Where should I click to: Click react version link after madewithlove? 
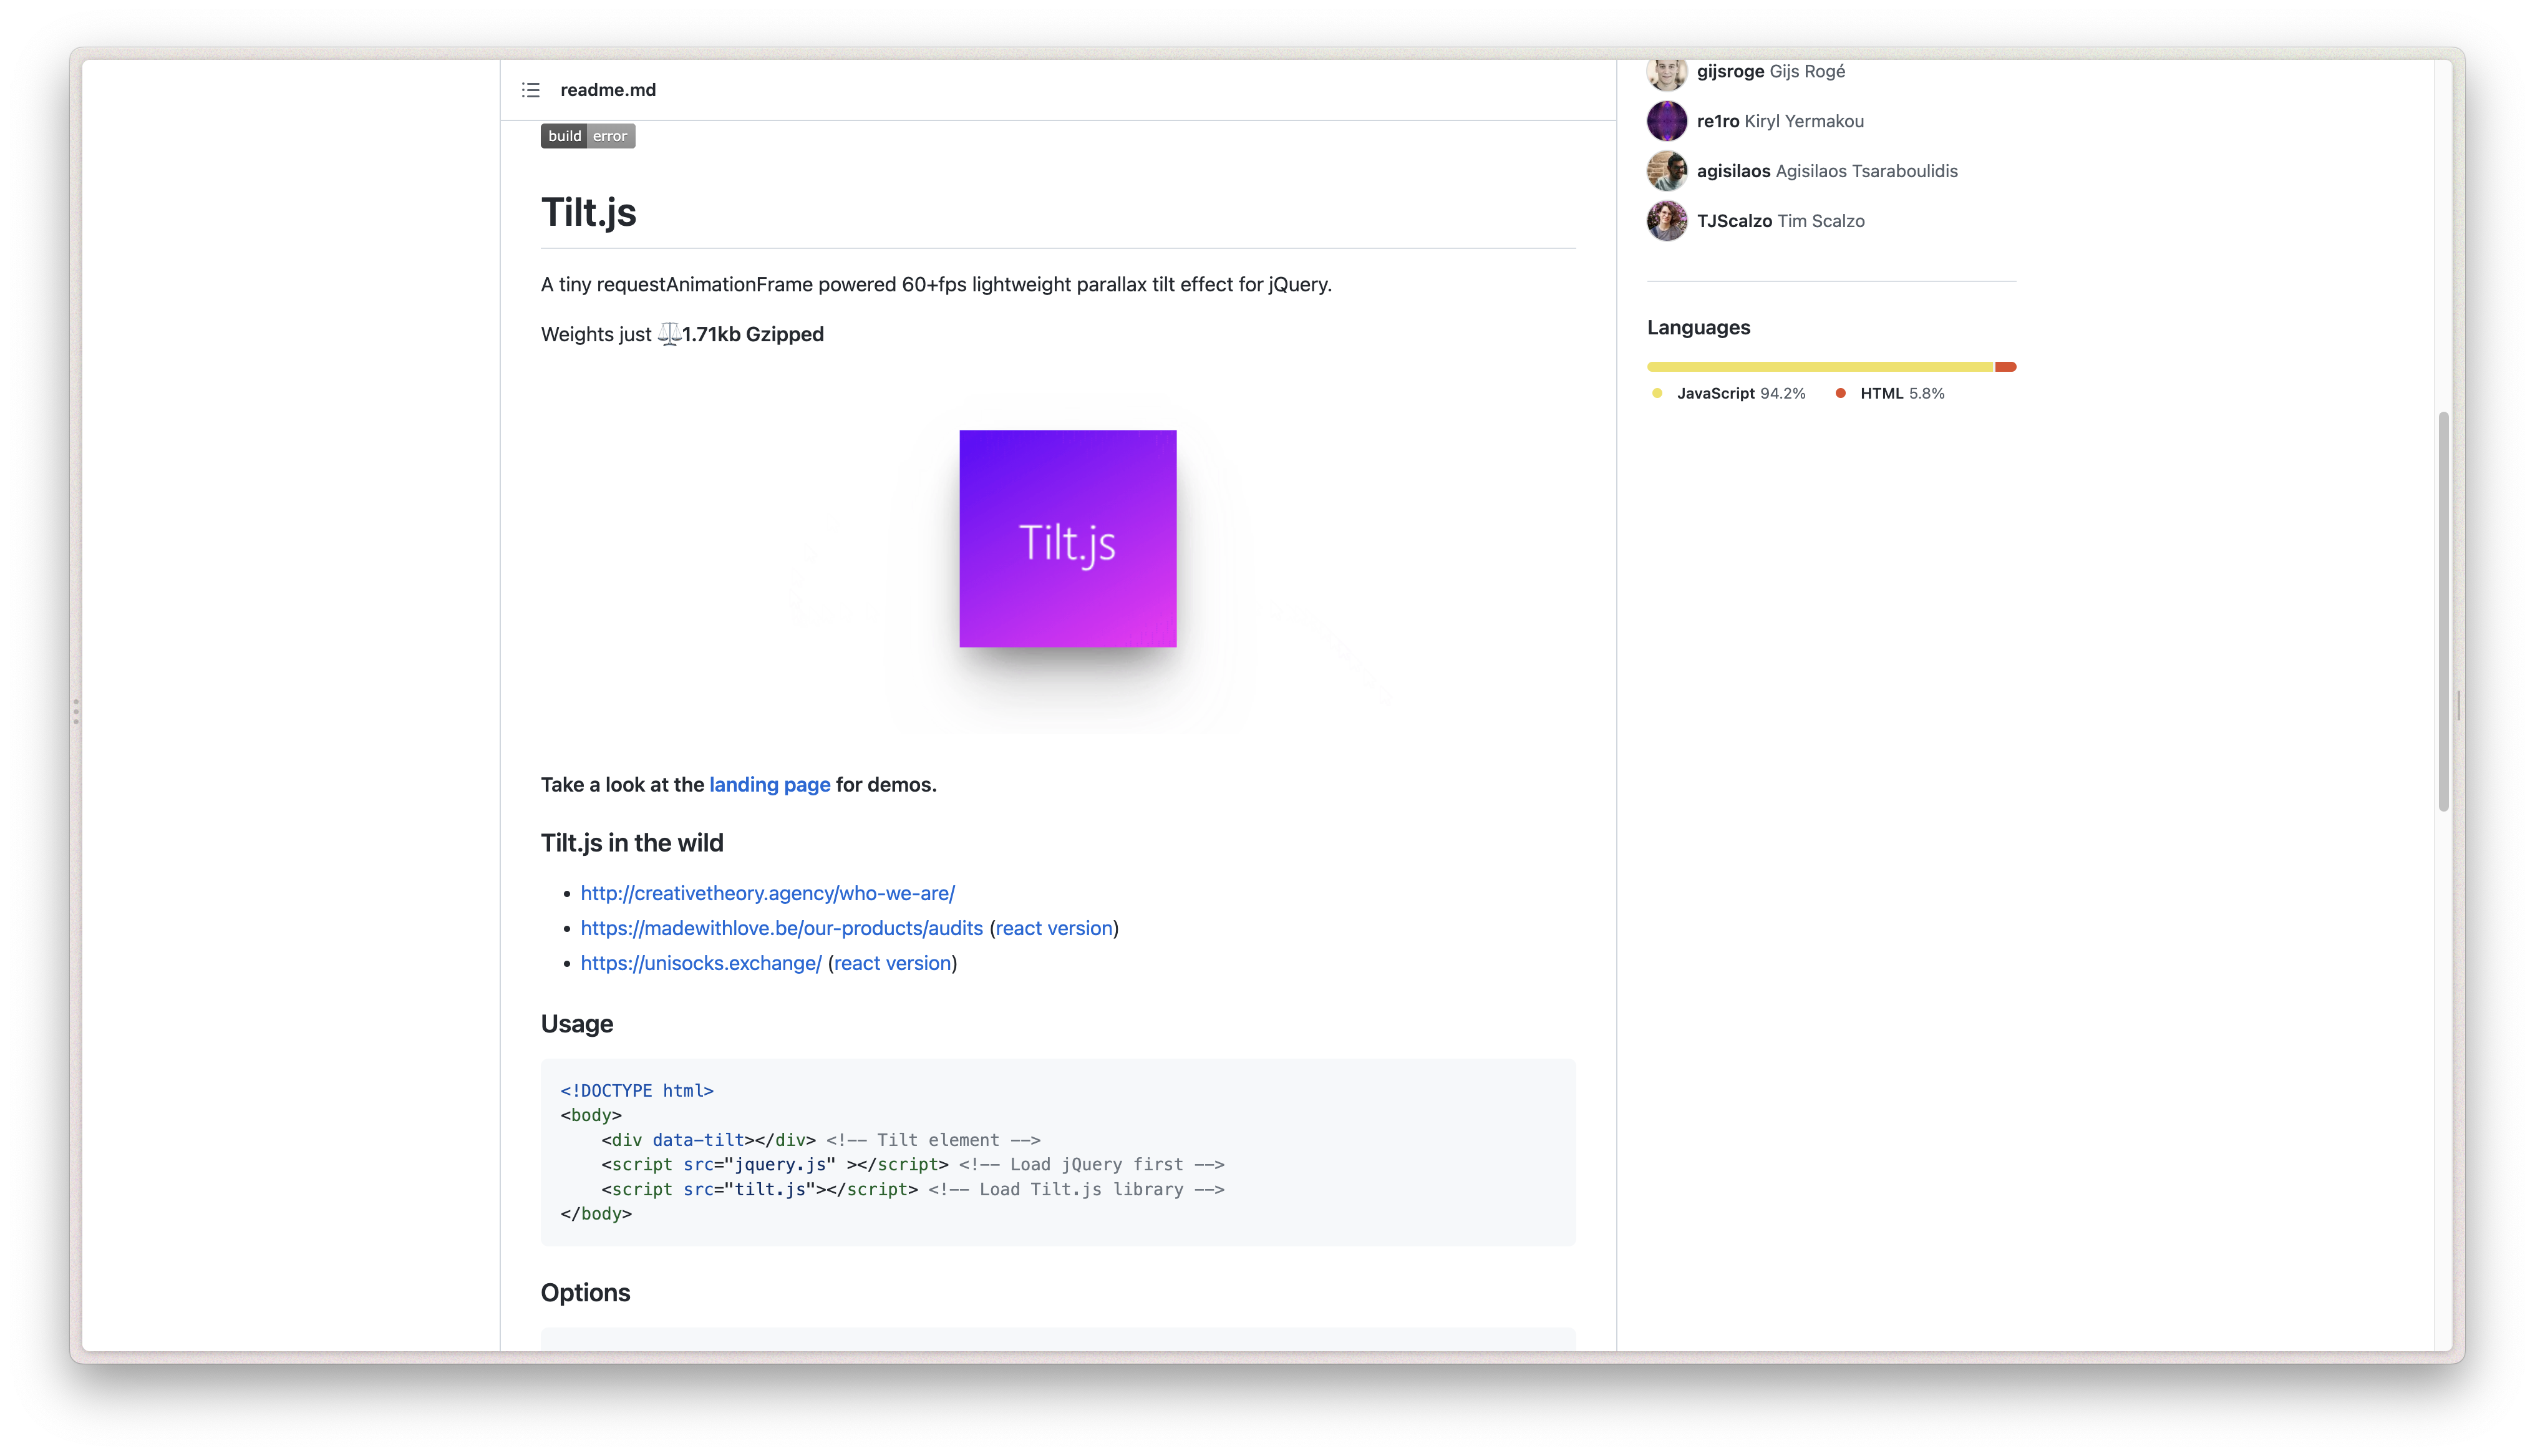[1054, 928]
